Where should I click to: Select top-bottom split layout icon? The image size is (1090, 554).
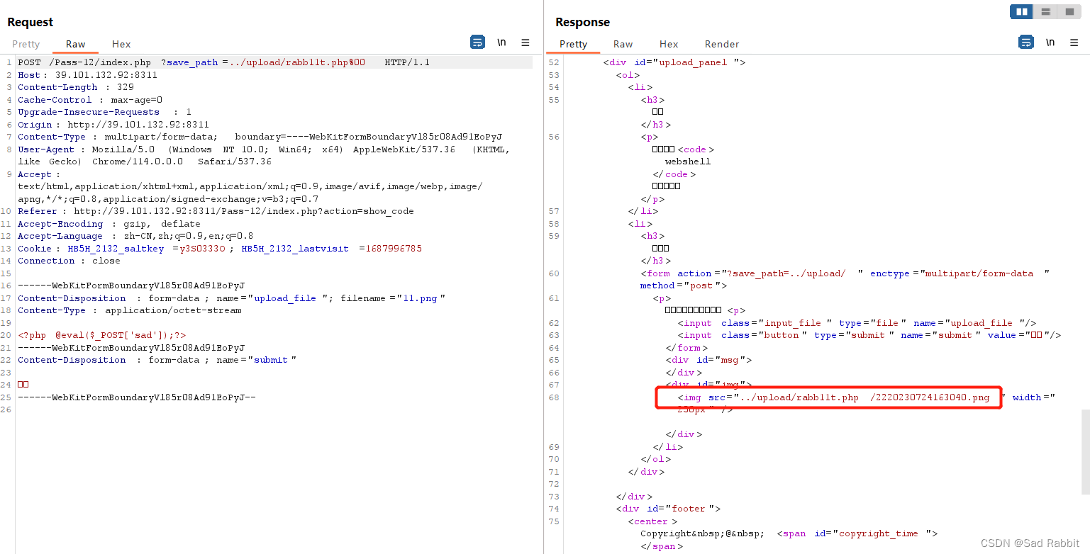[x=1045, y=11]
